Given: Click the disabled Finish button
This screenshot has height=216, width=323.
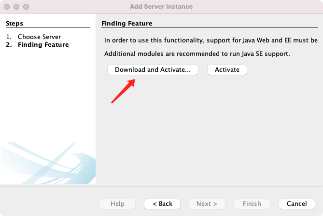Looking at the screenshot, I should click(x=252, y=204).
